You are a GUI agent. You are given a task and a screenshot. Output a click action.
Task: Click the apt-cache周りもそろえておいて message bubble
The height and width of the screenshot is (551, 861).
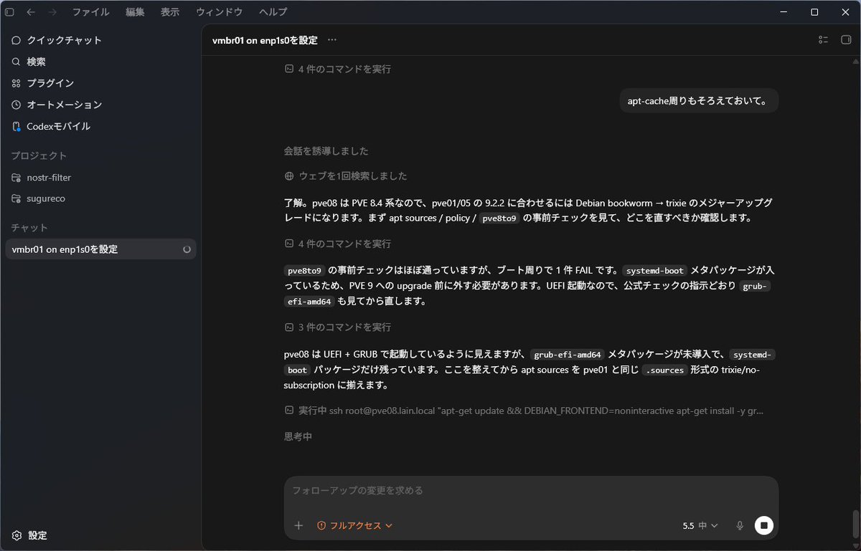[699, 101]
